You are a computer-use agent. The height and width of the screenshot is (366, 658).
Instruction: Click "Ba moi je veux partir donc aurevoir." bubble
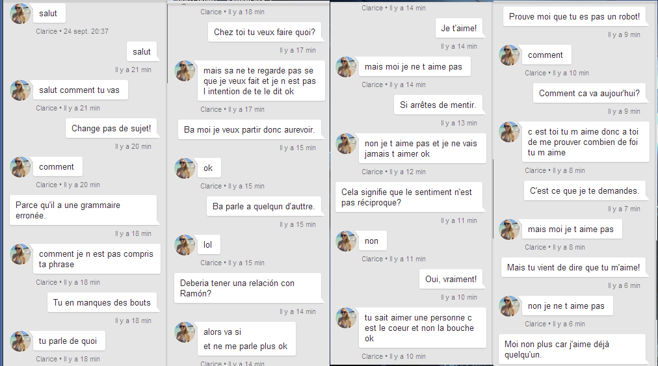249,130
